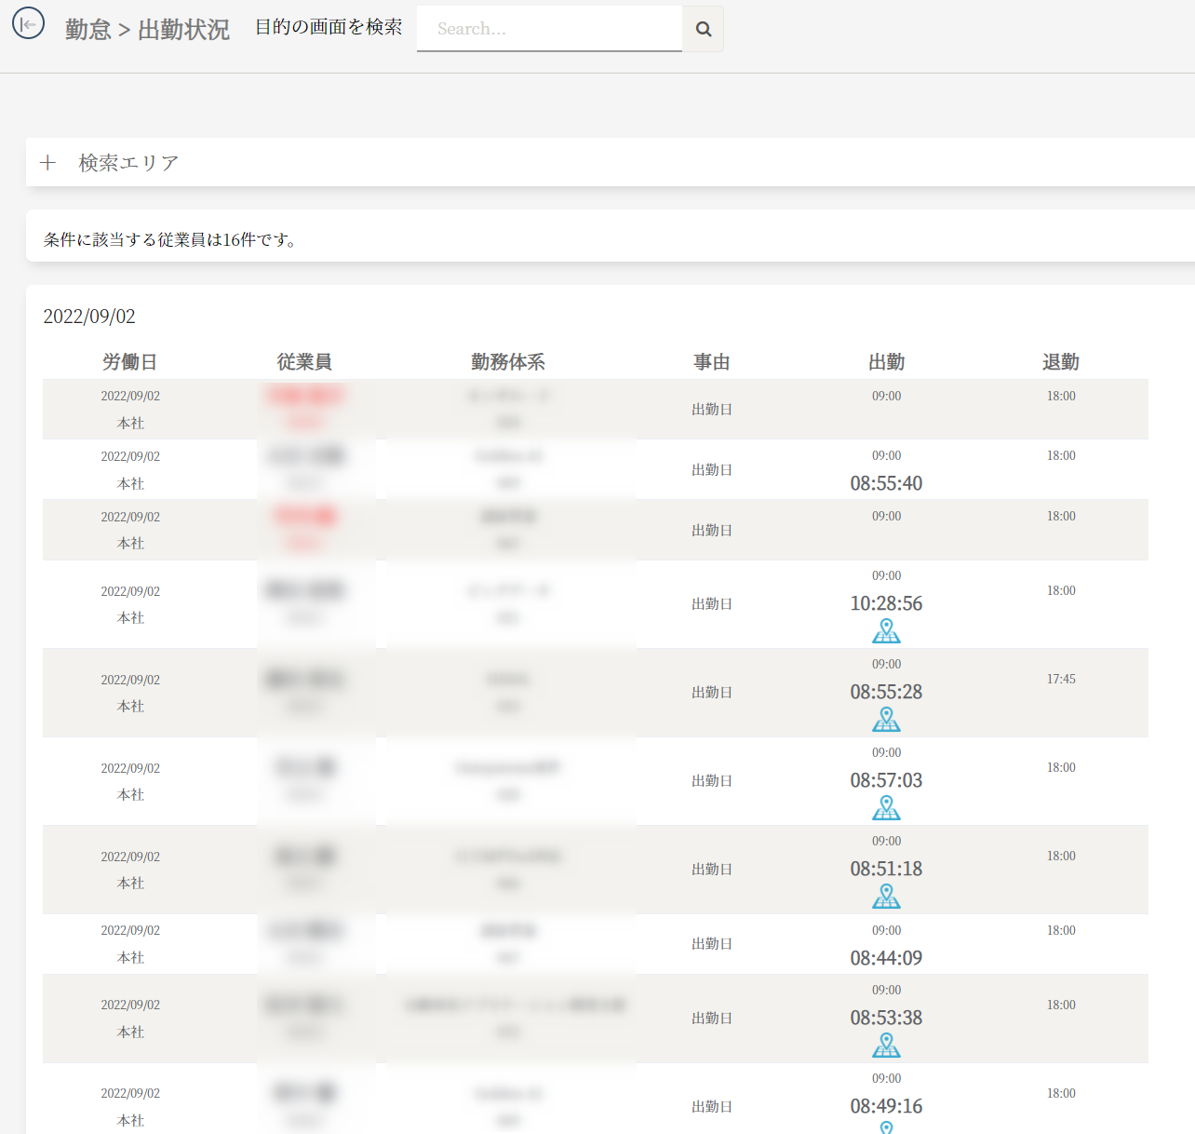Open map location icon under 08:49:16

click(x=886, y=1127)
